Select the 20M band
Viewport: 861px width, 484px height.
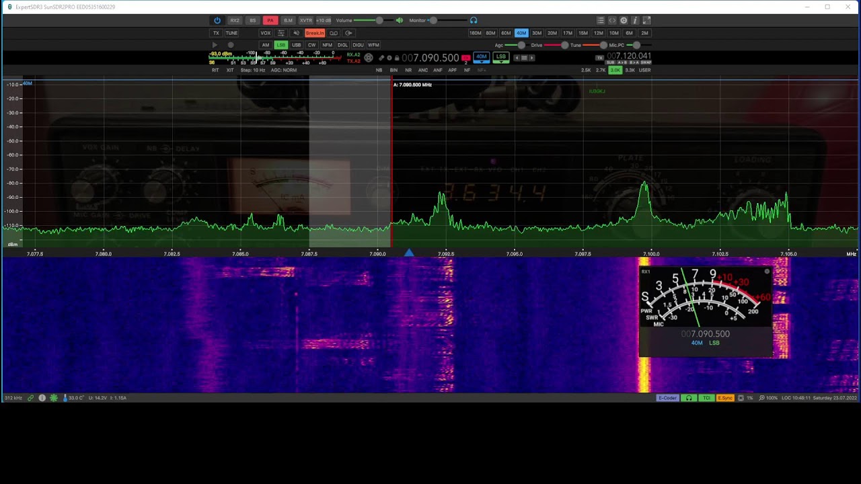pos(552,33)
